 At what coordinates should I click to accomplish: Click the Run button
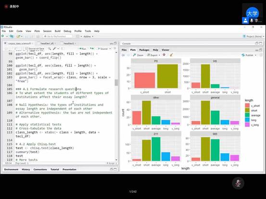(x=82, y=49)
